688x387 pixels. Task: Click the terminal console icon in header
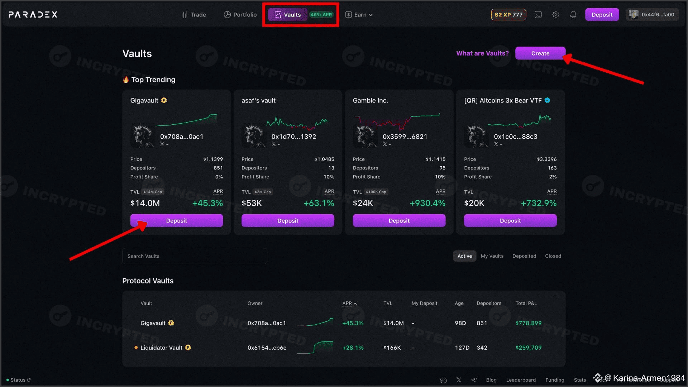point(538,15)
